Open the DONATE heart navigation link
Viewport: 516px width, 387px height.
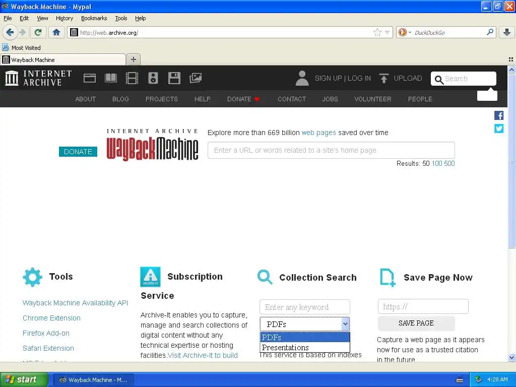click(x=243, y=99)
